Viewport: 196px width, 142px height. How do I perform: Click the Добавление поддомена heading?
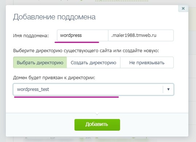pos(54,17)
